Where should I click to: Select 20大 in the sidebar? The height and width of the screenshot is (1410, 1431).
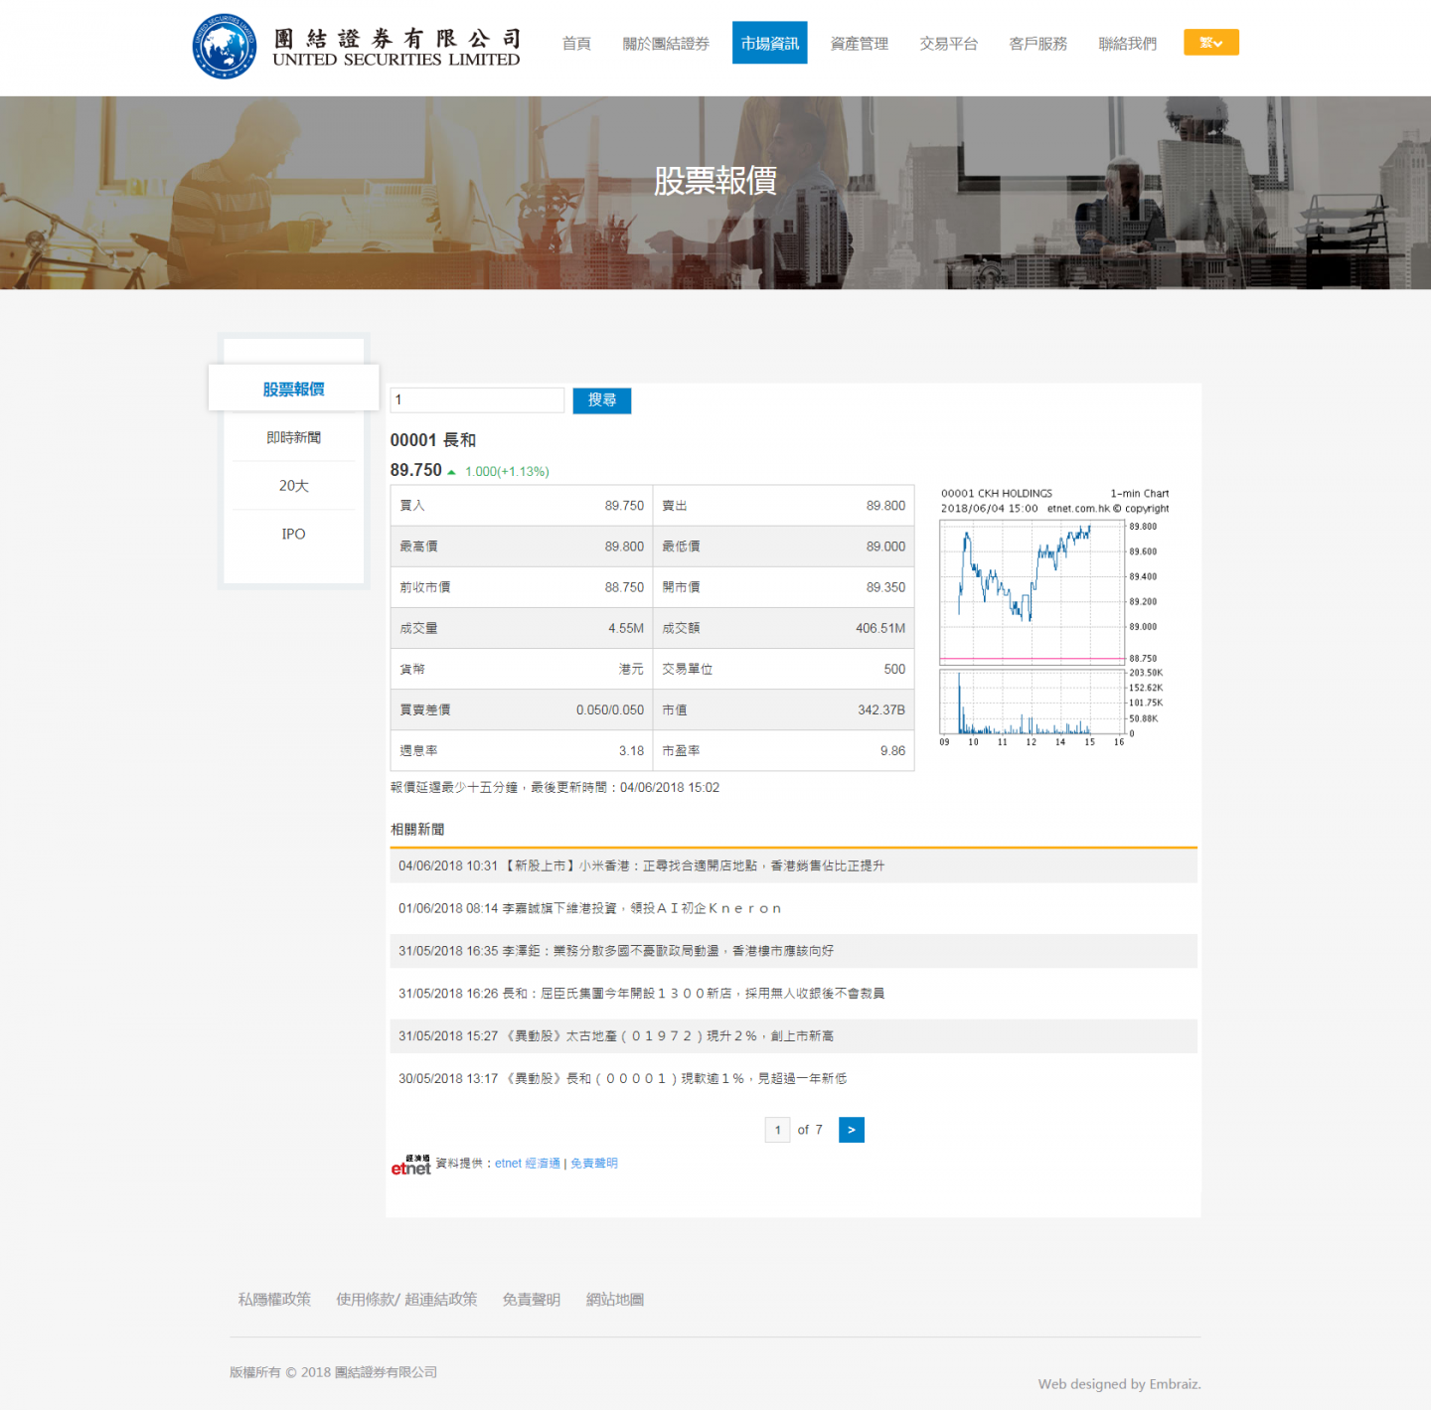pos(293,486)
